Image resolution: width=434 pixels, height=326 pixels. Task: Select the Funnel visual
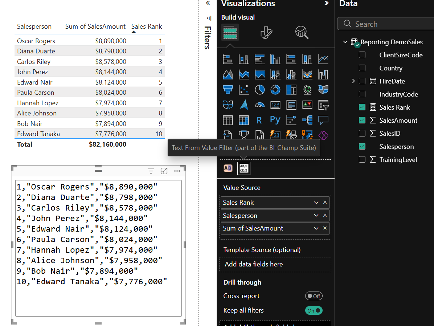228,90
